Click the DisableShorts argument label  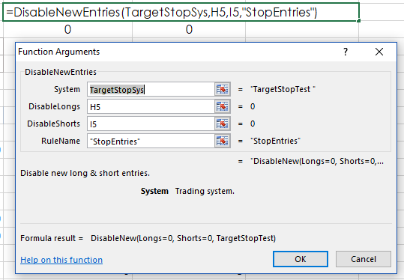point(54,124)
